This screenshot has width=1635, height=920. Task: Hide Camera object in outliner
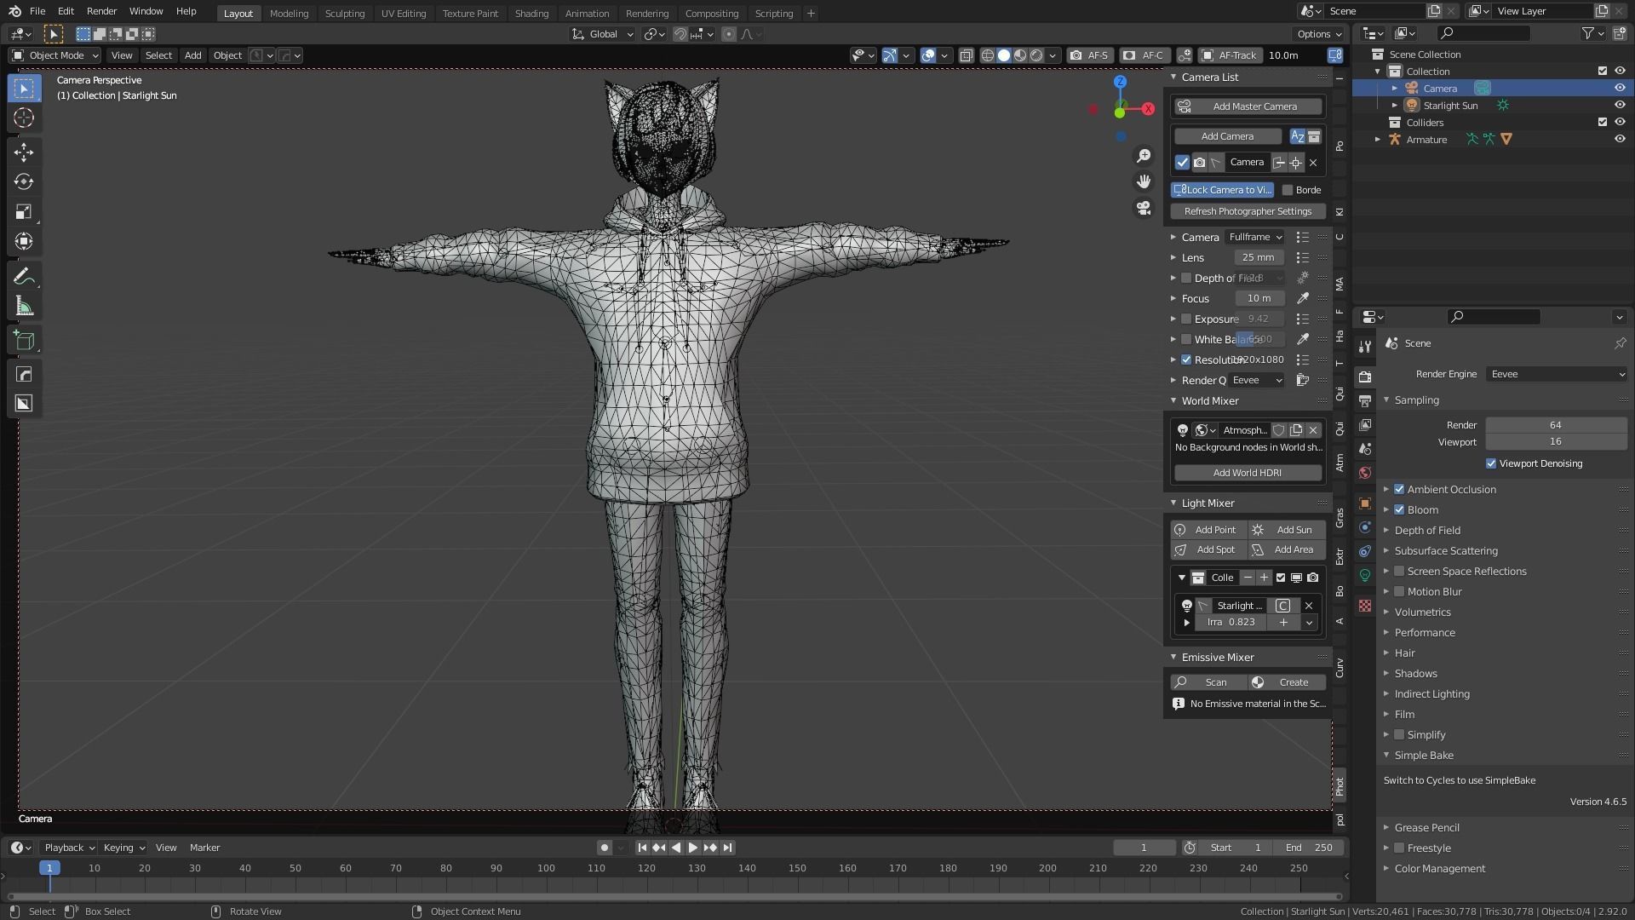(x=1620, y=88)
